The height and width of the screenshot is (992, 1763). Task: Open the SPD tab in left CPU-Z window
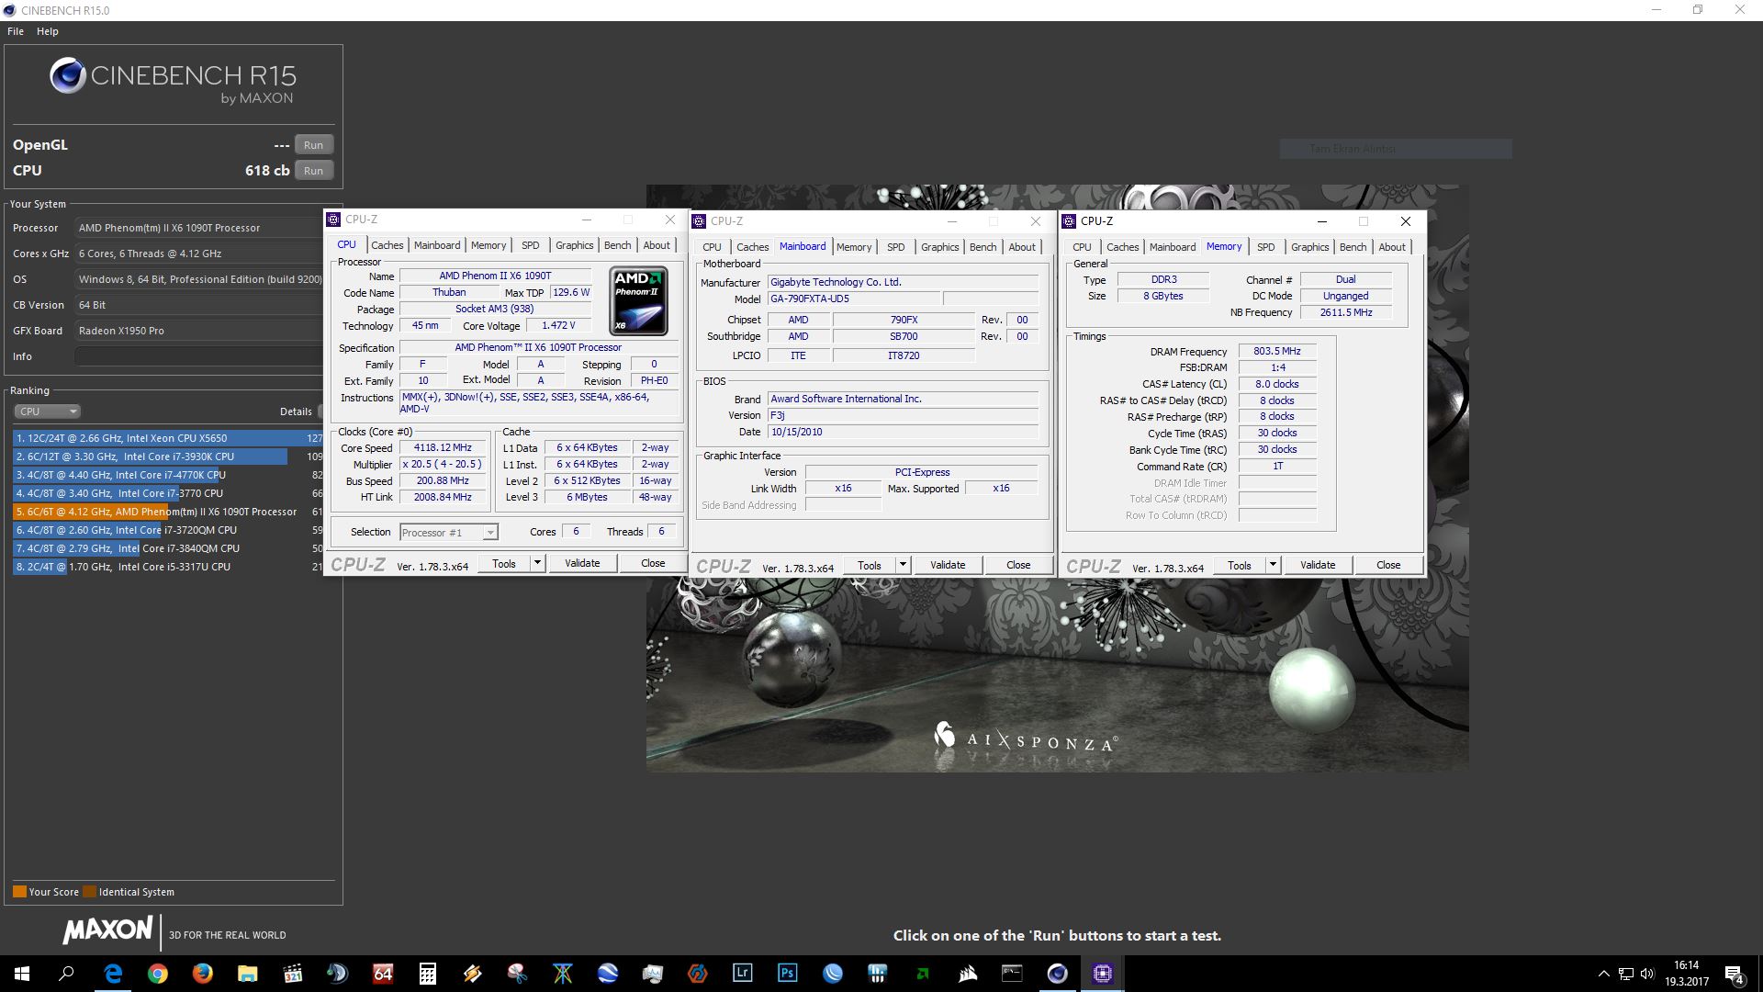coord(531,245)
